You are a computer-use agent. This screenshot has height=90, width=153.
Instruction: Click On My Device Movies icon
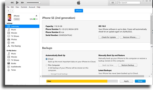pos(9,57)
